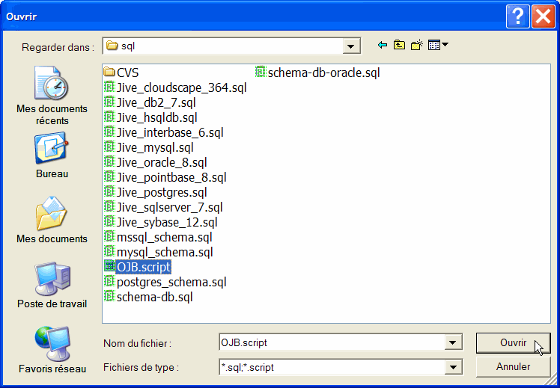This screenshot has width=560, height=388.
Task: Expand the Regarder dans folder dropdown
Action: (x=351, y=46)
